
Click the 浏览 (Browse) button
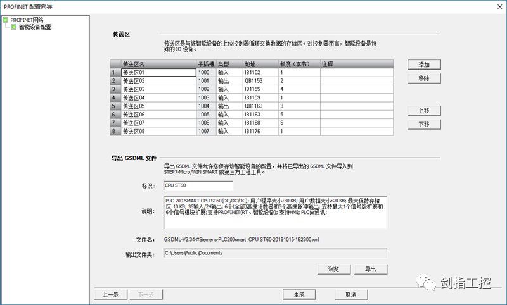coord(334,269)
